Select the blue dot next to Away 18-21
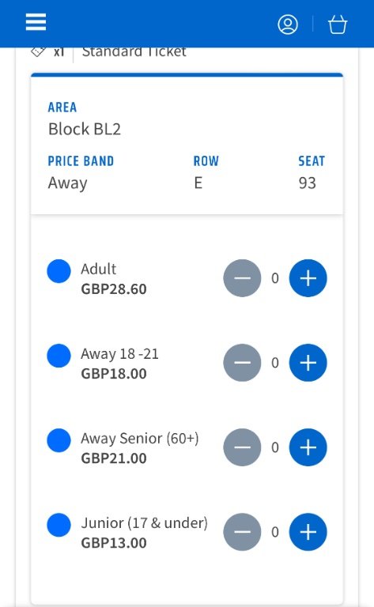Image resolution: width=374 pixels, height=607 pixels. [x=59, y=356]
